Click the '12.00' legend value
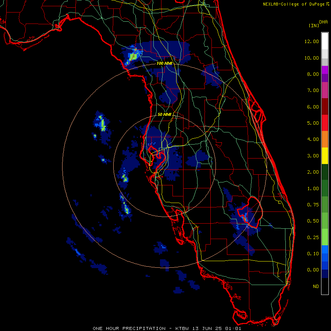 (312, 41)
